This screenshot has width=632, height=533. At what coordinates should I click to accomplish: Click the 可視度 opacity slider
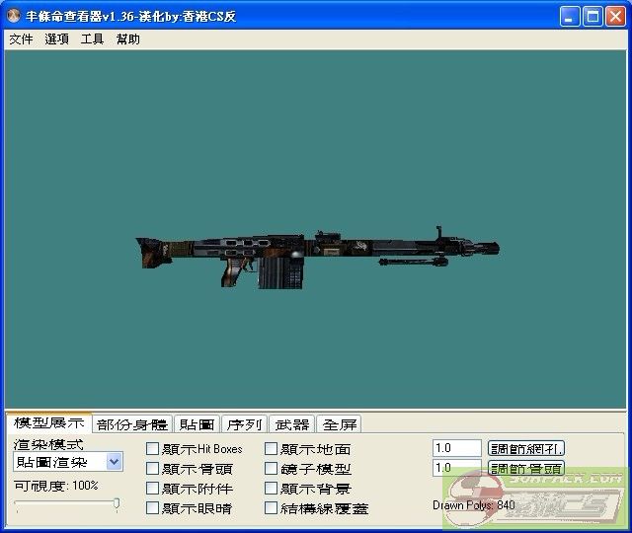67,504
